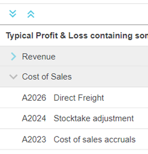
Task: Select the Cost of Sales group label
Action: pyautogui.click(x=47, y=77)
